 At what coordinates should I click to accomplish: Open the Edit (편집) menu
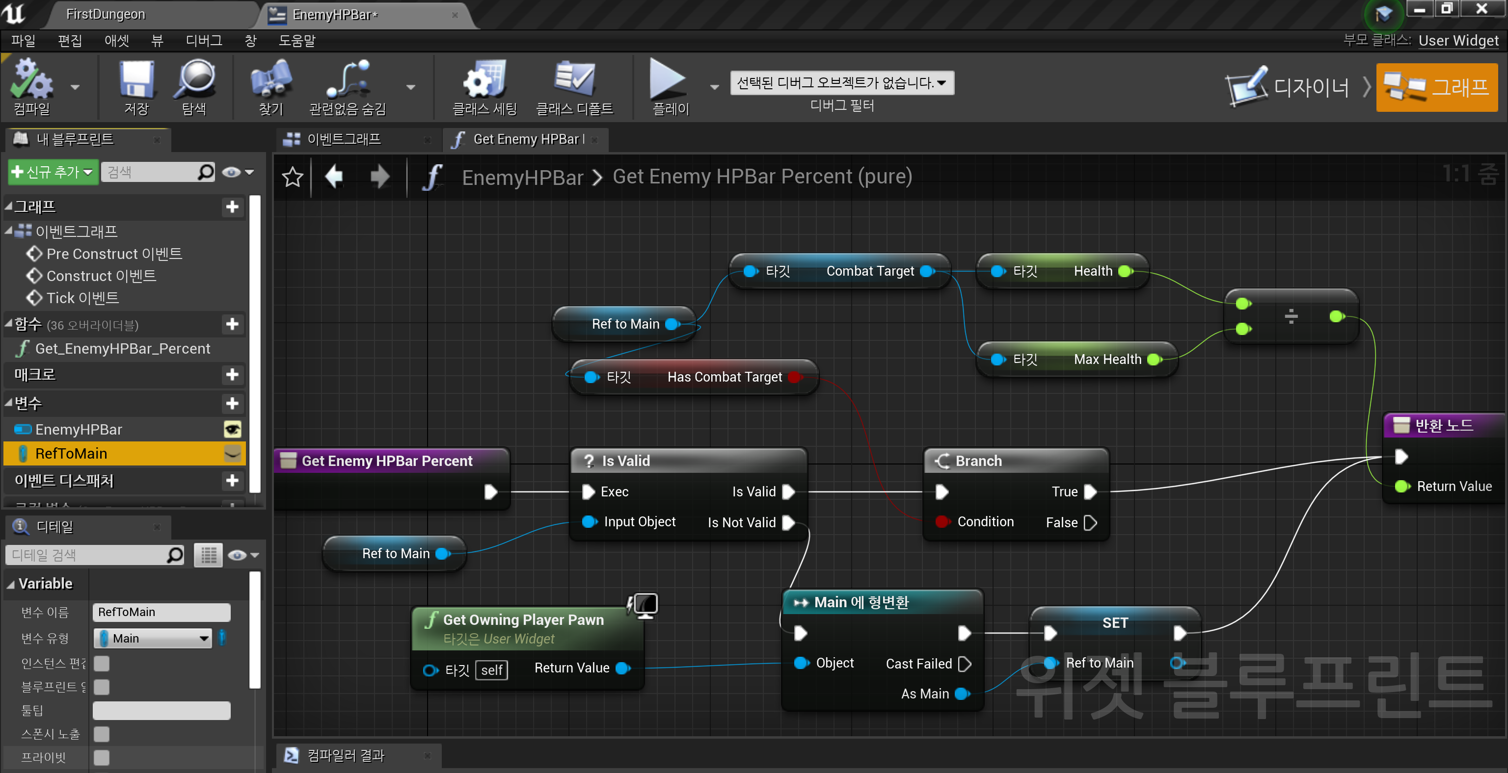coord(70,40)
